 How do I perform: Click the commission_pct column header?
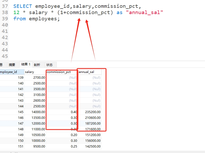tap(61, 72)
